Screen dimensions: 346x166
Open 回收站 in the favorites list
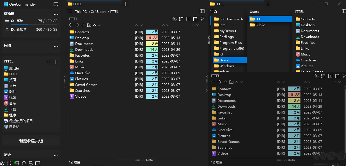click(x=12, y=127)
